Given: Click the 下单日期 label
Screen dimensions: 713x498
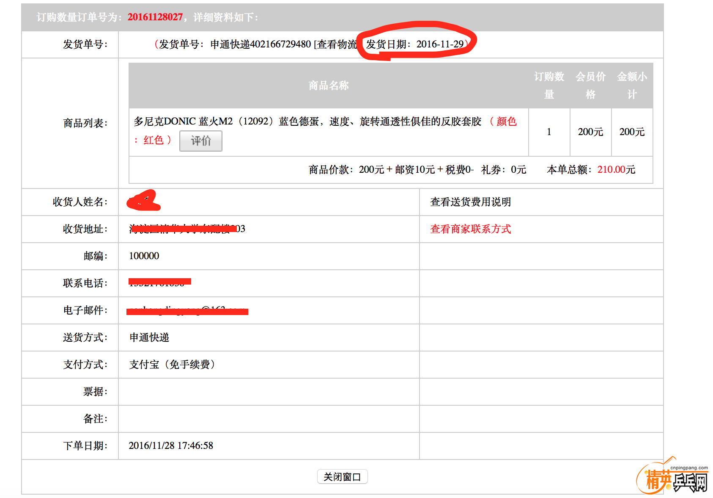Looking at the screenshot, I should pos(85,446).
